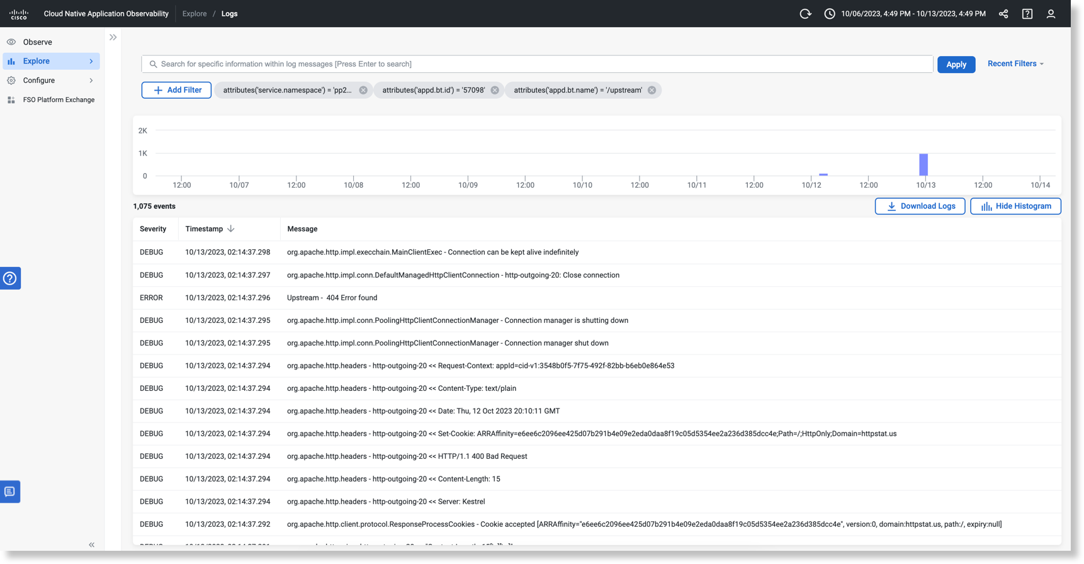Remove the appd.bt.name filter chip
Viewport: 1084px width, 564px height.
pos(652,90)
